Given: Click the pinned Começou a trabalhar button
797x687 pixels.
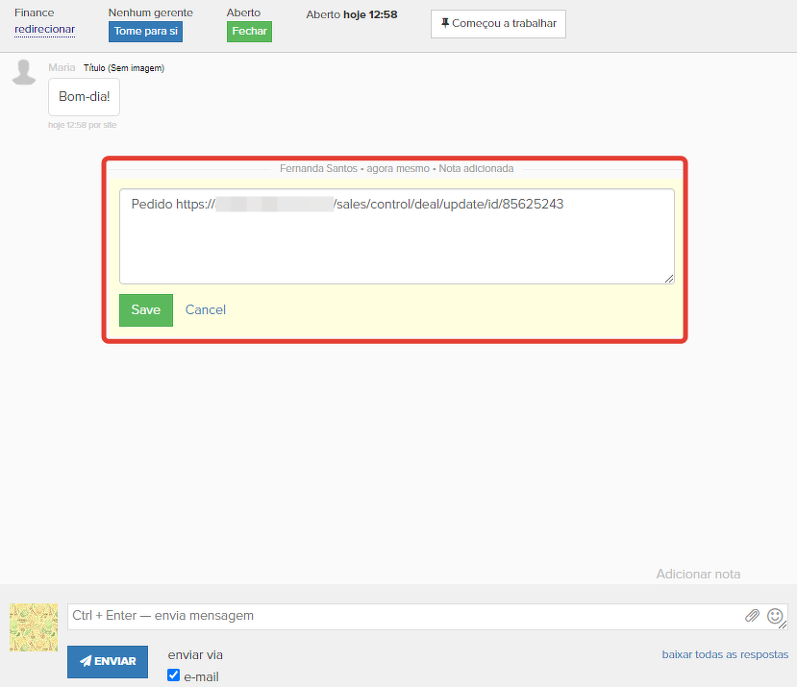Looking at the screenshot, I should tap(498, 24).
